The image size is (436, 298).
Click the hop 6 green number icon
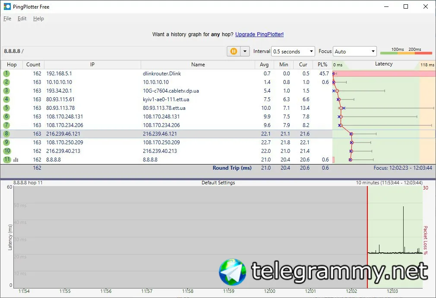tap(6, 117)
